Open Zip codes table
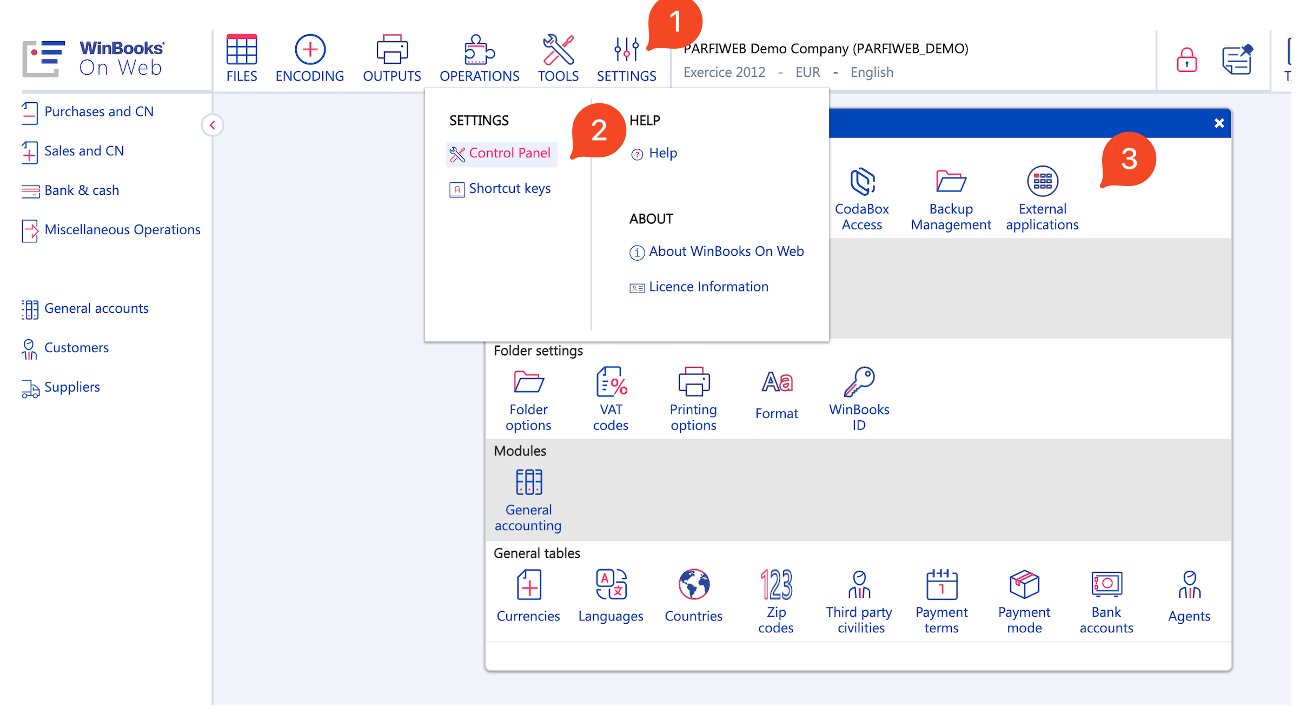Screen dimensions: 1313x727 pos(776,602)
